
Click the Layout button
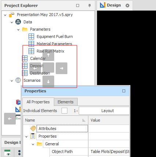104,111
